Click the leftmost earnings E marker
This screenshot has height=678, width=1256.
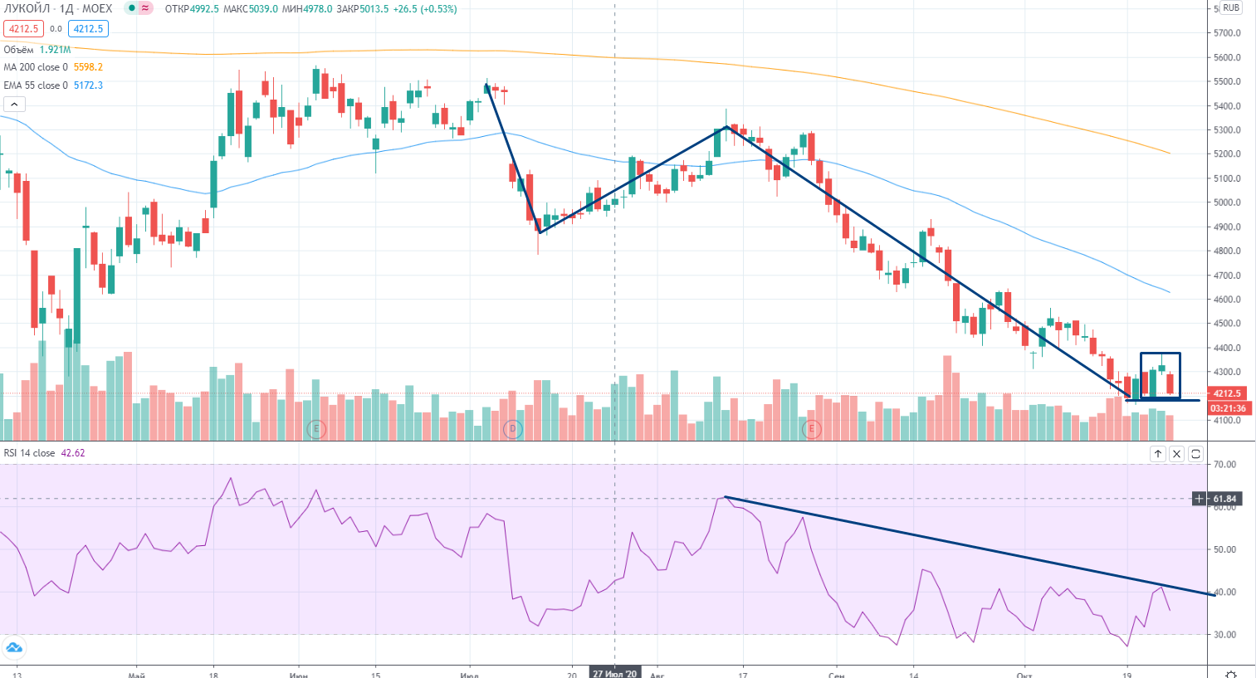tap(316, 429)
